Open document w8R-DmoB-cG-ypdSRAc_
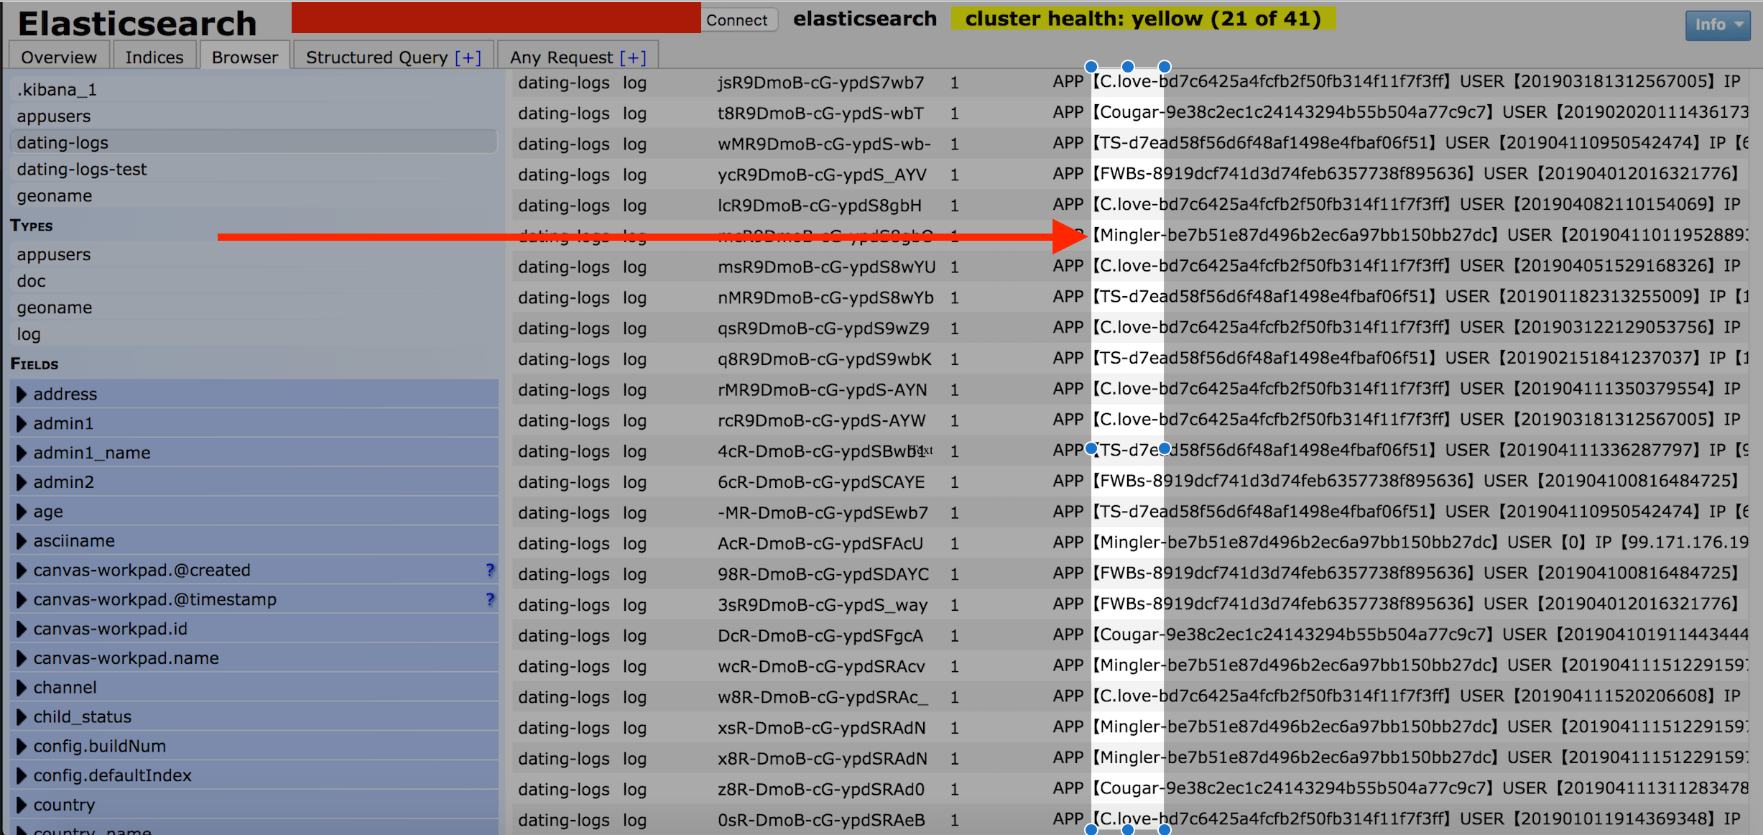The width and height of the screenshot is (1763, 835). pos(823,697)
